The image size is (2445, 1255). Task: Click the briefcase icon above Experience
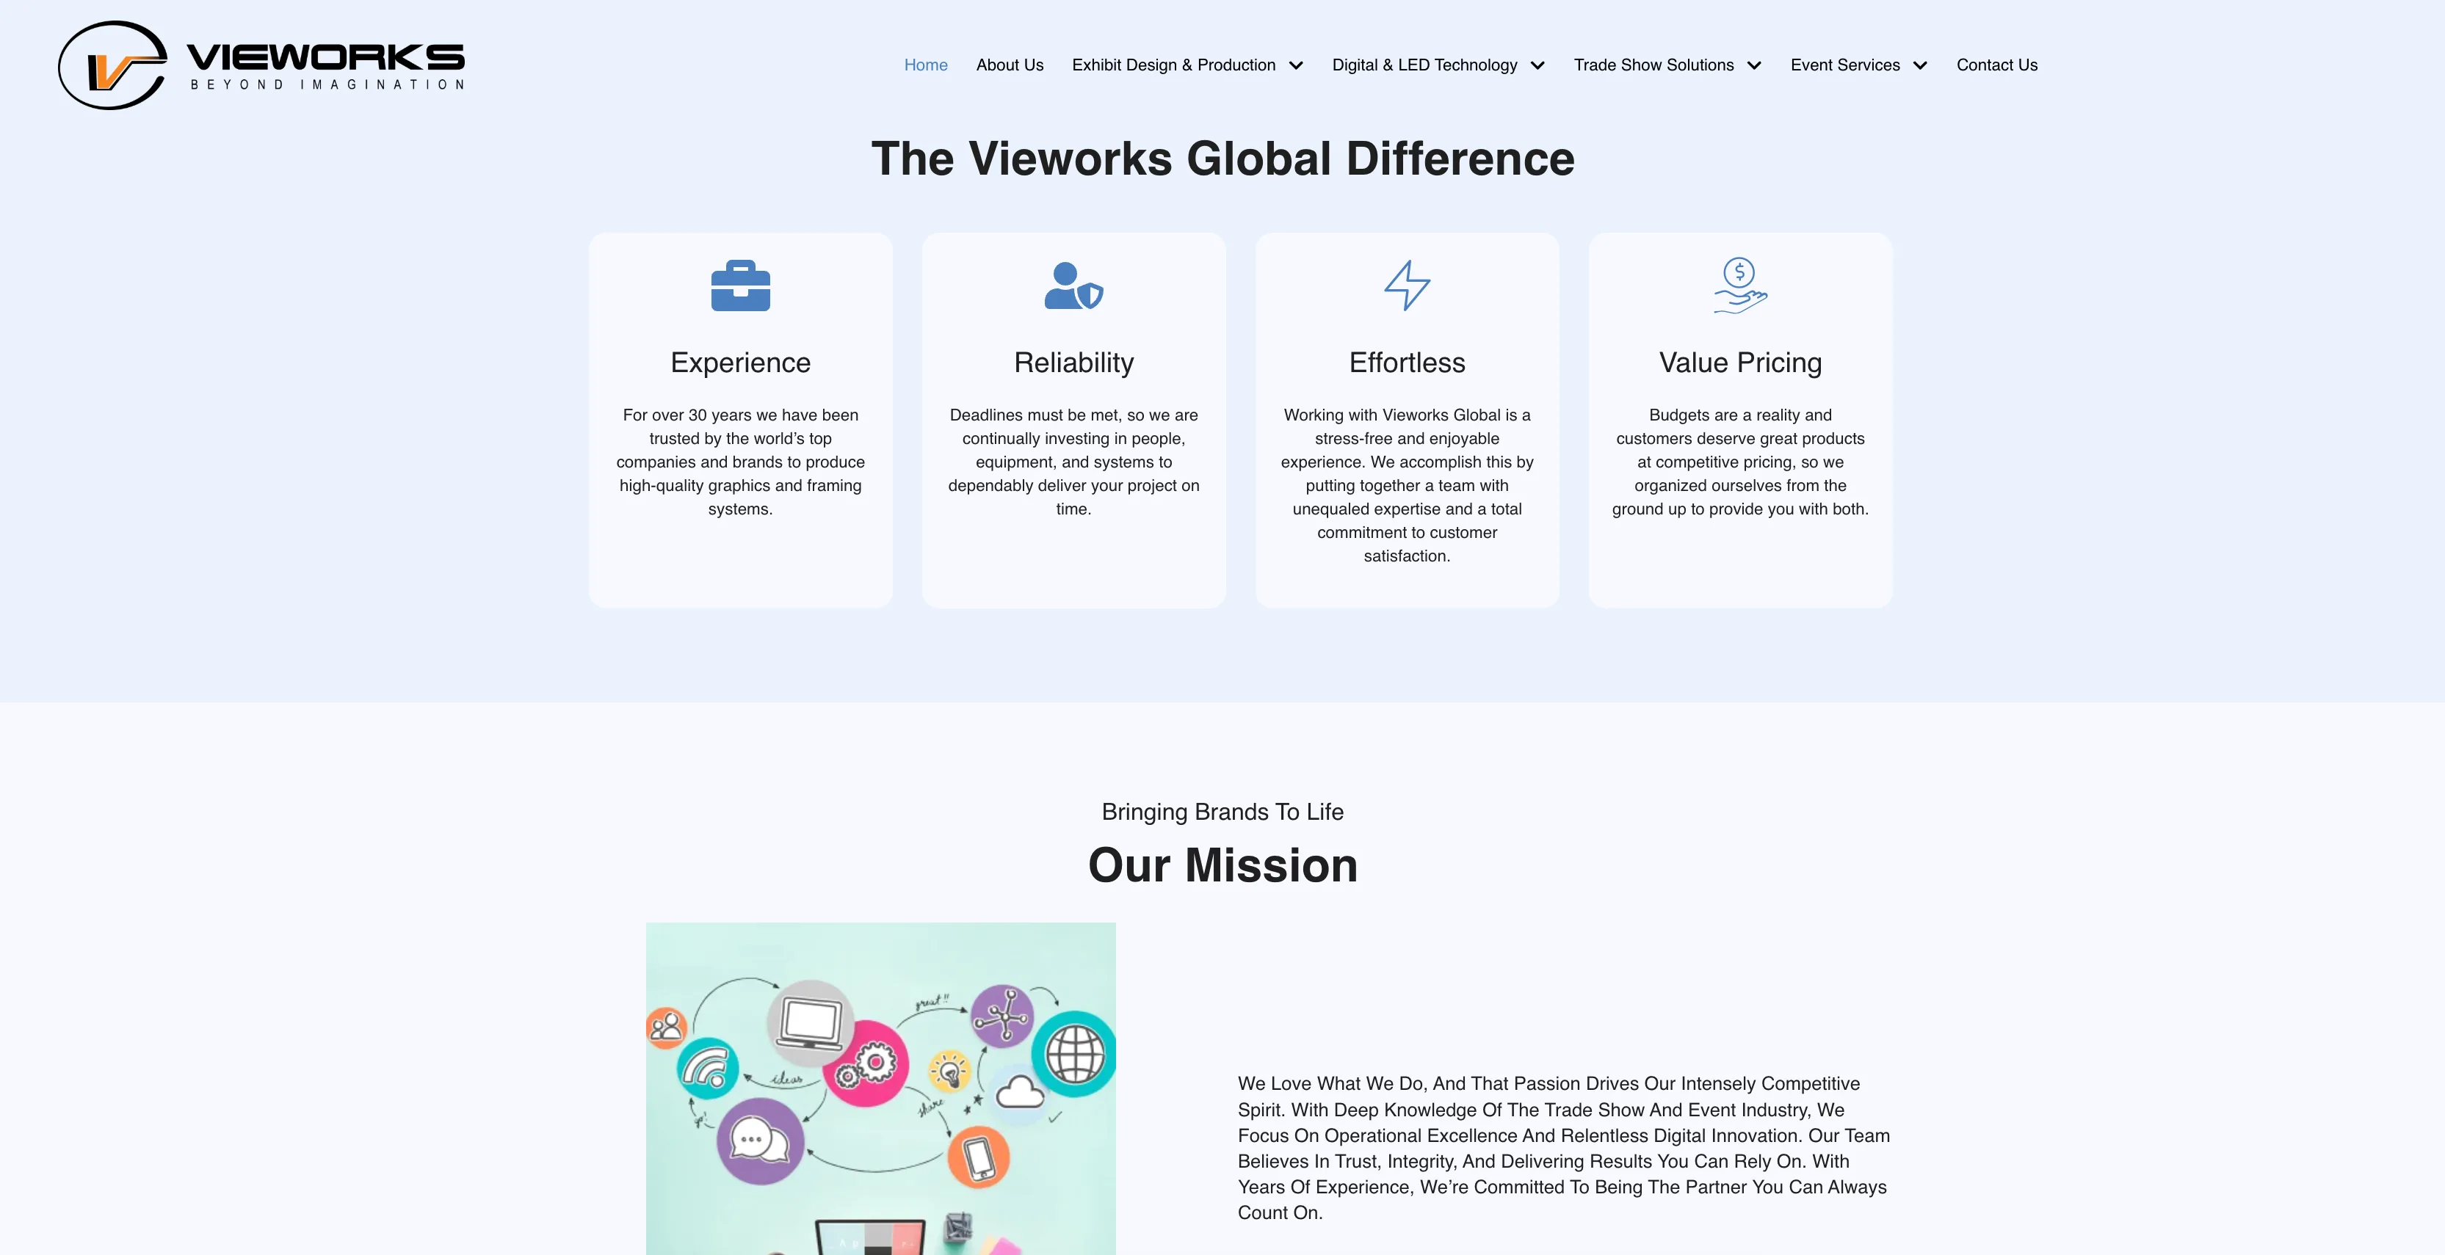pyautogui.click(x=740, y=285)
